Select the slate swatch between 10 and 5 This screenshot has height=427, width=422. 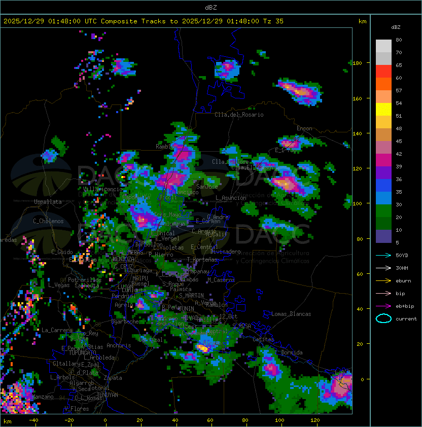383,236
